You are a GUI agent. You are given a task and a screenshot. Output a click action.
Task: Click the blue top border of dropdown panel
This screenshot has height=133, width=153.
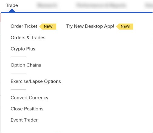pyautogui.click(x=77, y=13)
